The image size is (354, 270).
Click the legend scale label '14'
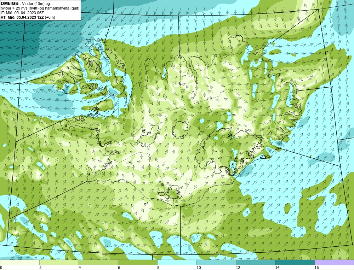[277, 268]
